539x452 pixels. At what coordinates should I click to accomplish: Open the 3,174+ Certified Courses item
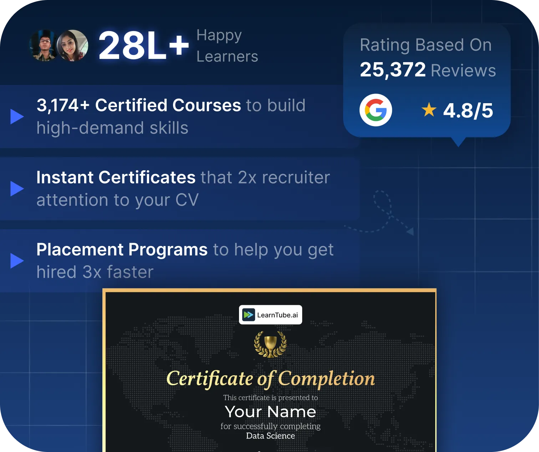[171, 117]
